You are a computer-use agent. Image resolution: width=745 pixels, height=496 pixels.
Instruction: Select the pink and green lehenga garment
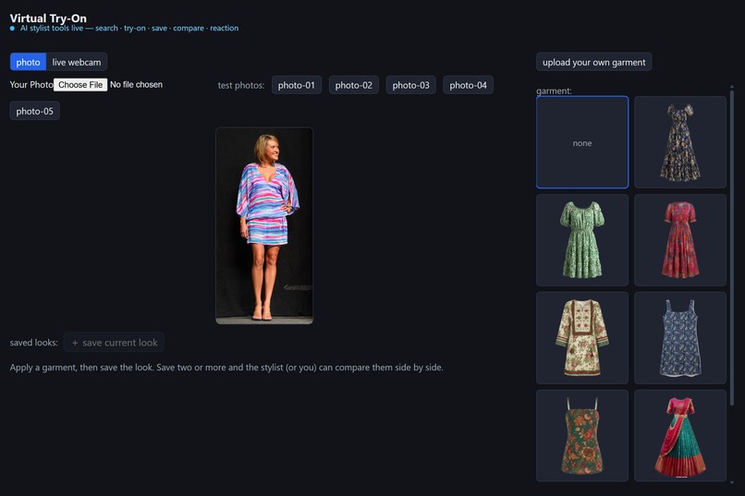click(x=680, y=436)
